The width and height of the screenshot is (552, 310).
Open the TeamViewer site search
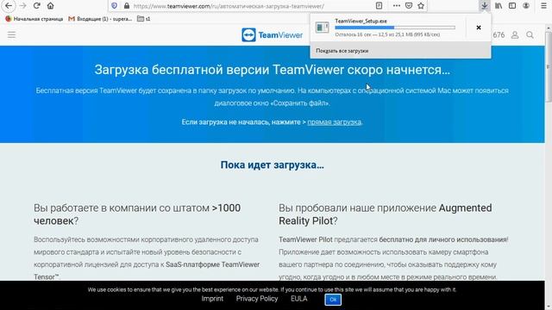pos(530,34)
